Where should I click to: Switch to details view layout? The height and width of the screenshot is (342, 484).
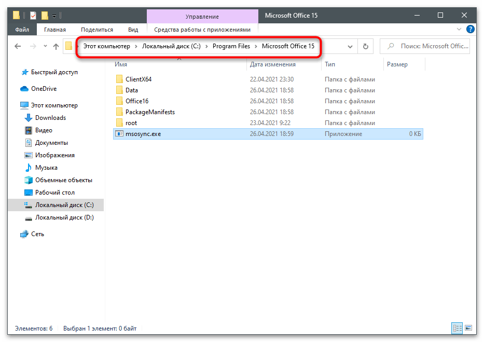(x=457, y=328)
